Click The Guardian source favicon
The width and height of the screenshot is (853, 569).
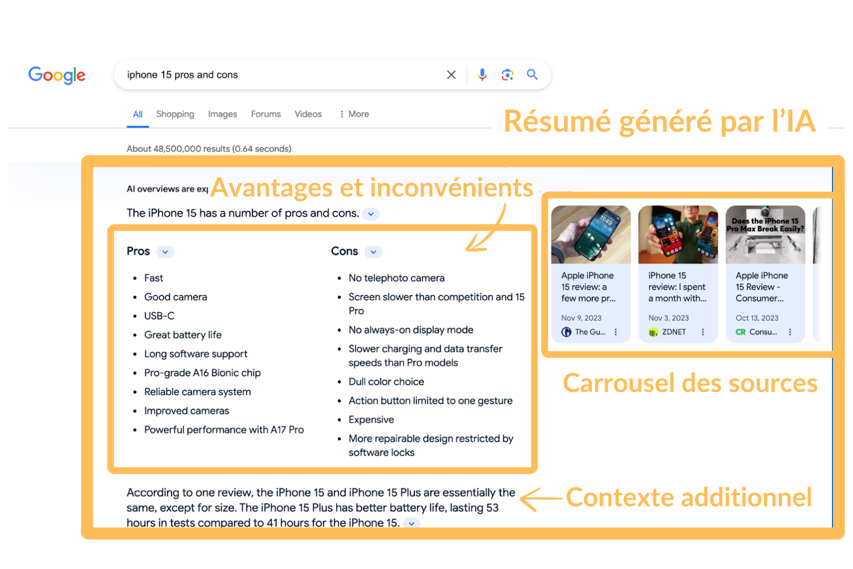566,332
